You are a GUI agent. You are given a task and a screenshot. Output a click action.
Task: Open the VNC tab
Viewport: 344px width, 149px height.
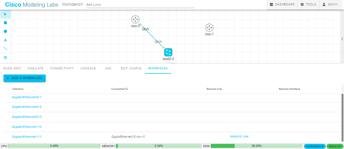[108, 68]
